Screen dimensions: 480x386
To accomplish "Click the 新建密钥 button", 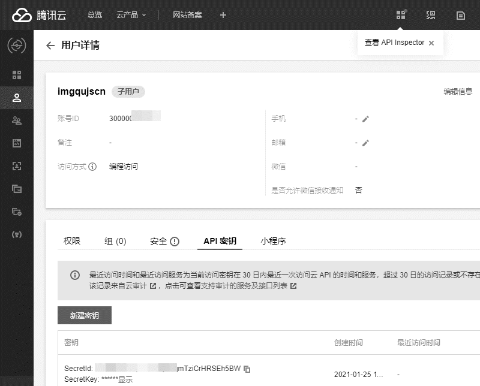I will pyautogui.click(x=85, y=315).
